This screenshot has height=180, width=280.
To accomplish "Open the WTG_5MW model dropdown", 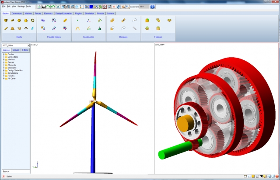I will [x=28, y=45].
